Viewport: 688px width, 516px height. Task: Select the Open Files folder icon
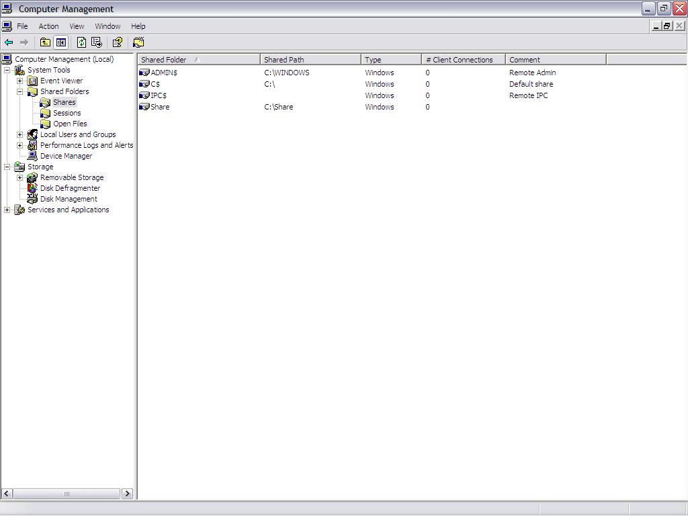(45, 124)
